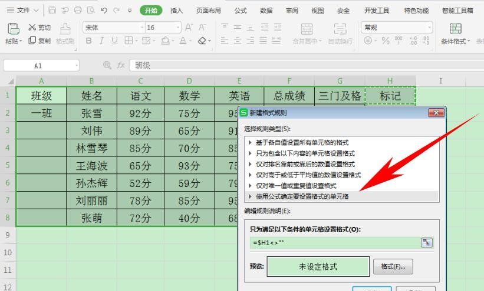Switch to the 开始 ribbon tab
The width and height of the screenshot is (484, 291).
(151, 11)
